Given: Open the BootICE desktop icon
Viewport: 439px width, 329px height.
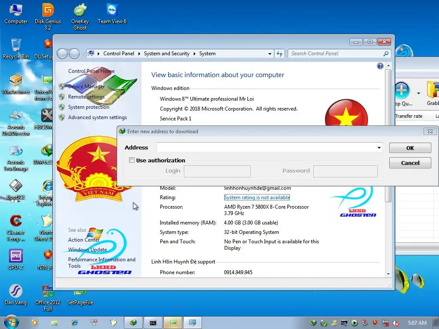Looking at the screenshot, I should [16, 189].
